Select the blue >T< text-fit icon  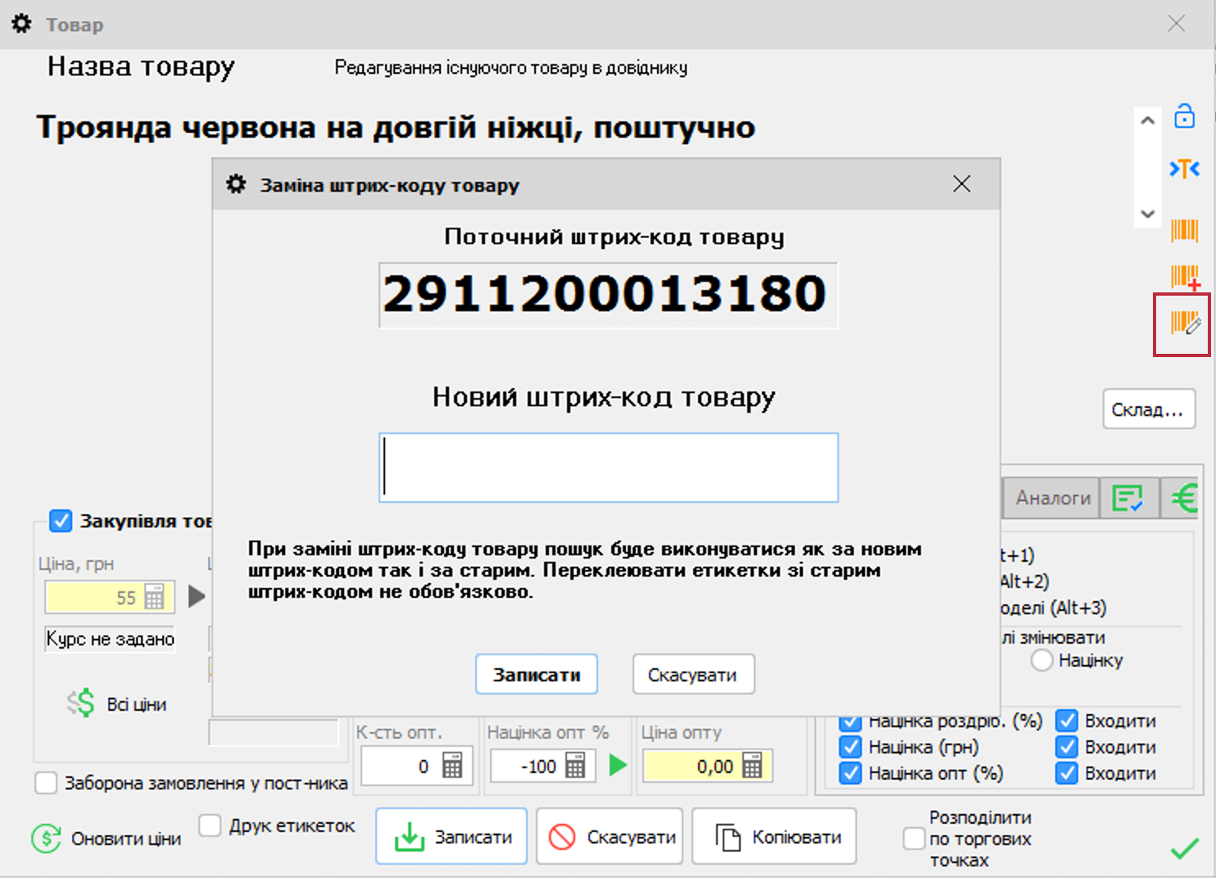(x=1184, y=170)
